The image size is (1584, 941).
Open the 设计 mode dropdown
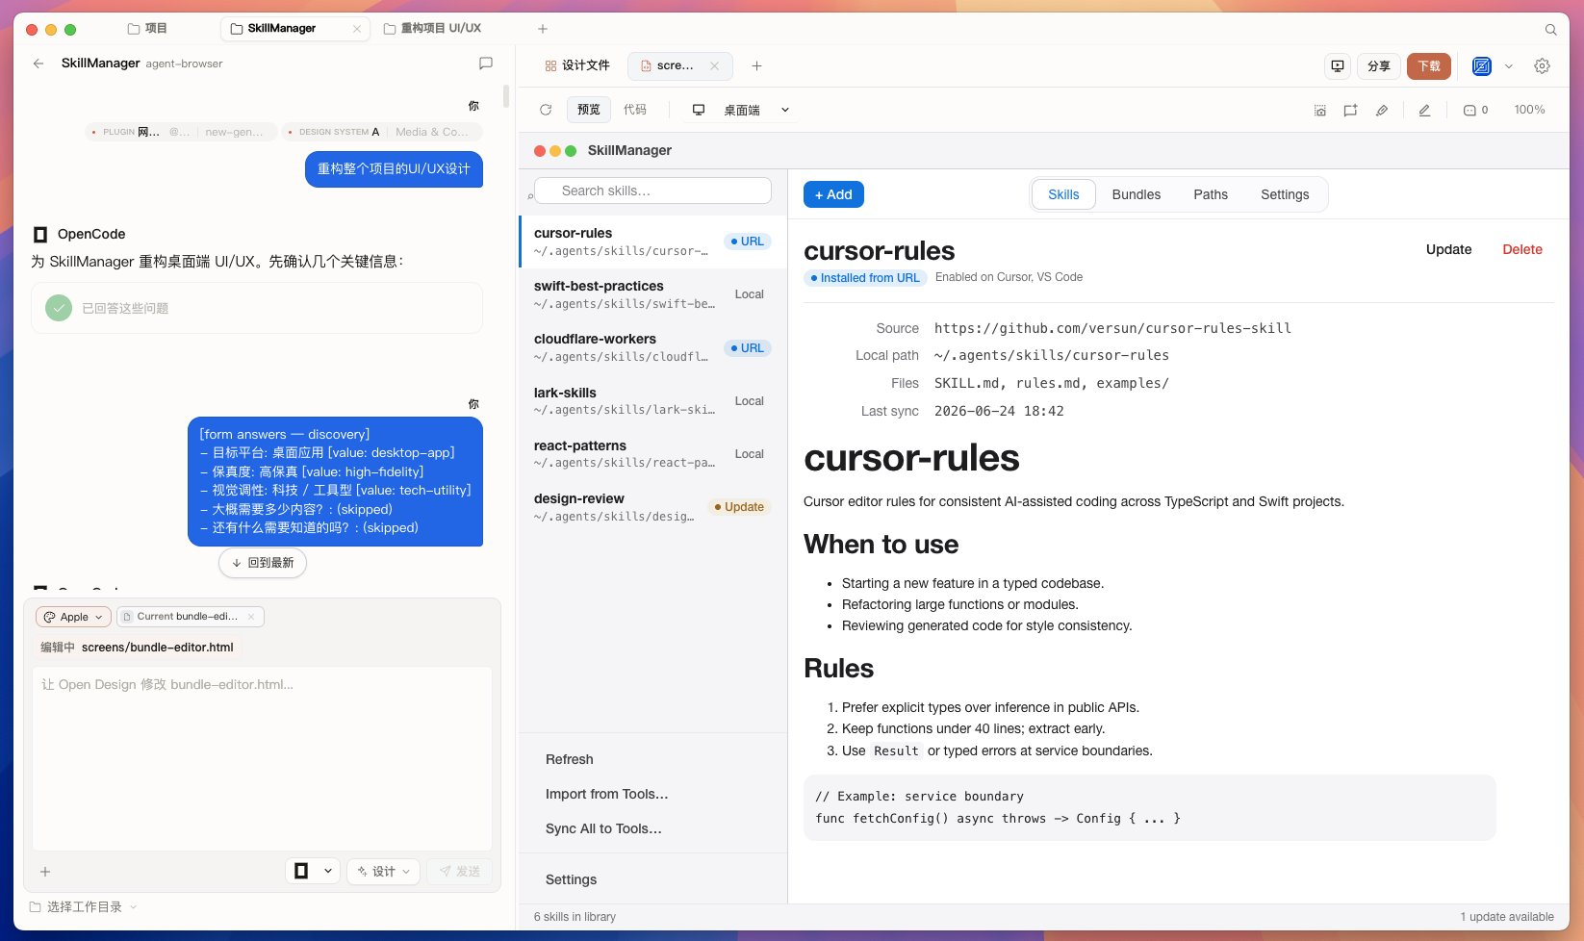[383, 872]
